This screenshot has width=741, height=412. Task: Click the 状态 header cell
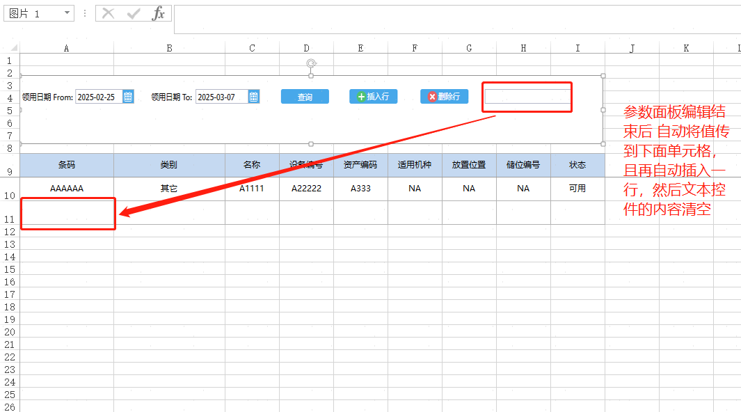click(577, 165)
